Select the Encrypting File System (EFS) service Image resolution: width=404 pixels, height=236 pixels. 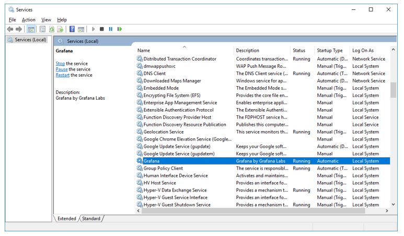pyautogui.click(x=263, y=95)
